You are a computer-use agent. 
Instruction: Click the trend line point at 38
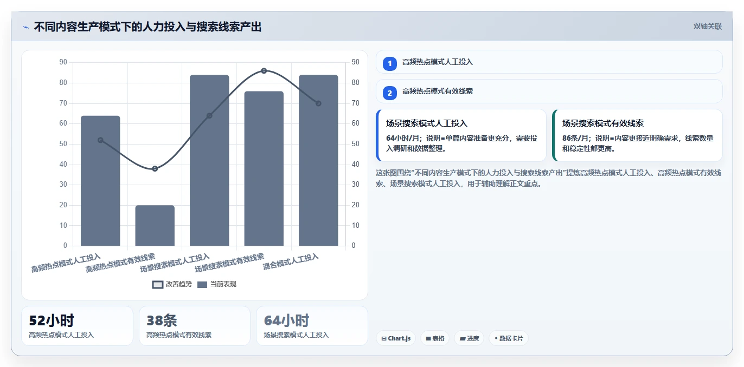click(x=155, y=169)
